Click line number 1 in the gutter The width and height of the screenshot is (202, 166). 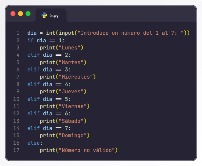tap(17, 33)
